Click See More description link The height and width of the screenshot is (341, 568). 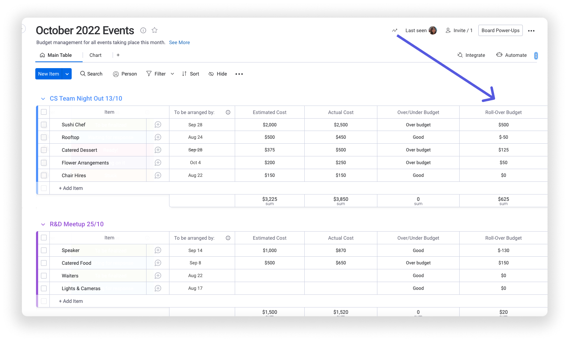point(179,42)
